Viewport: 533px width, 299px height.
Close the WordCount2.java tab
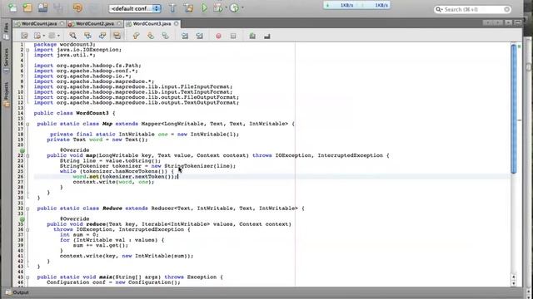(x=119, y=24)
